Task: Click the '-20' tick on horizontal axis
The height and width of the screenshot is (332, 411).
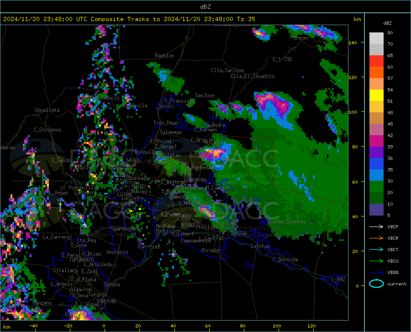Action: click(x=68, y=326)
